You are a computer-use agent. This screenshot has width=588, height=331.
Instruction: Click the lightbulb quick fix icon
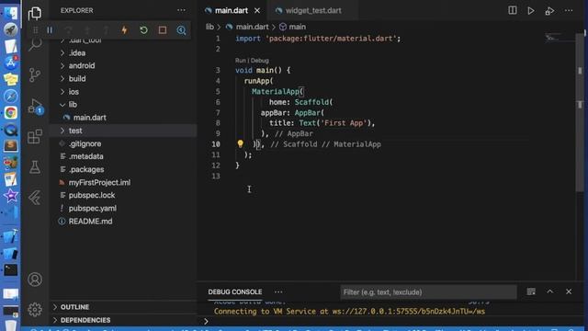click(x=241, y=143)
